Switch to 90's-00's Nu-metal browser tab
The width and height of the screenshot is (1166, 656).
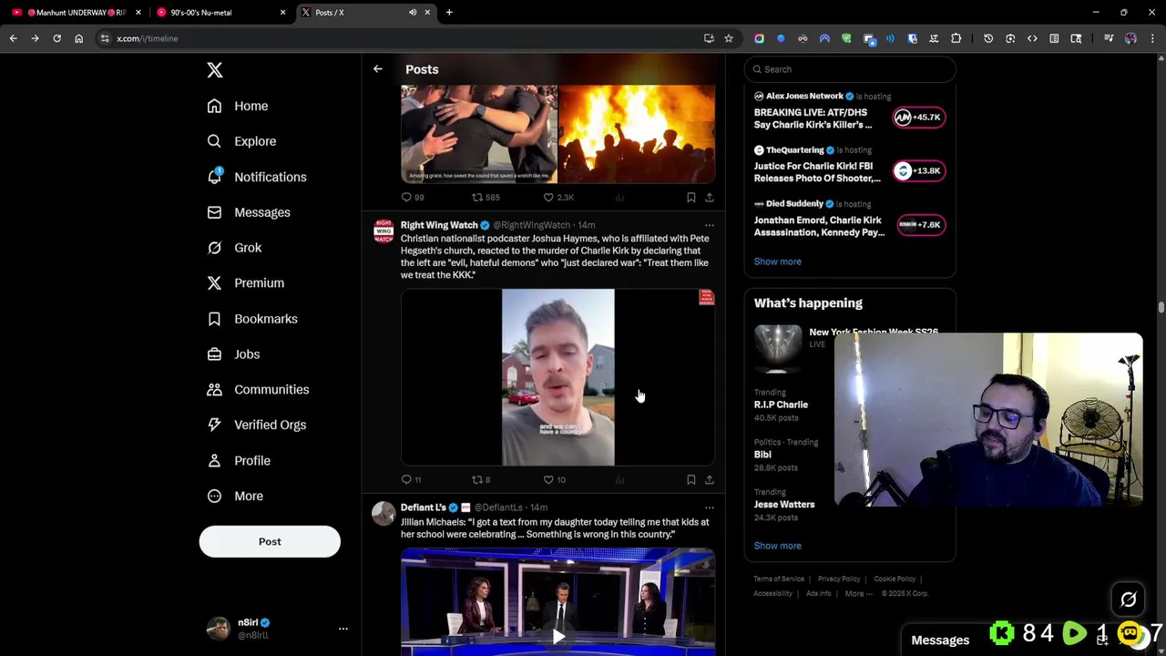click(x=219, y=13)
